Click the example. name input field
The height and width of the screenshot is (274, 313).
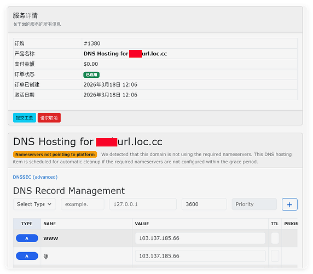pyautogui.click(x=83, y=204)
